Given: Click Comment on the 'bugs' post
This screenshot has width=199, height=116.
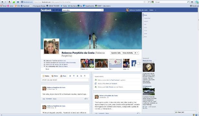Looking at the screenshot, I should 49,99.
